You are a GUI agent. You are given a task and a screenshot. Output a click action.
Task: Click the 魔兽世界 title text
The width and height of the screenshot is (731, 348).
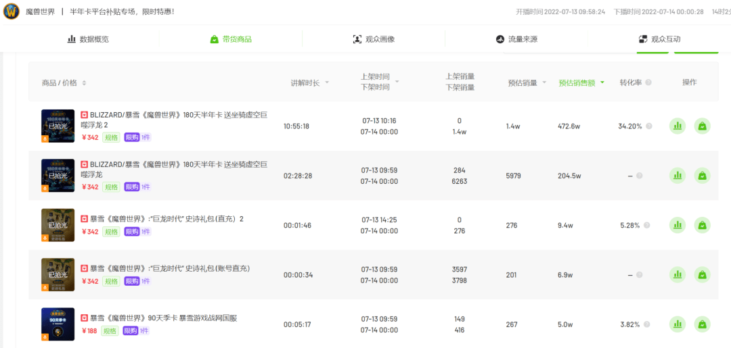(40, 11)
